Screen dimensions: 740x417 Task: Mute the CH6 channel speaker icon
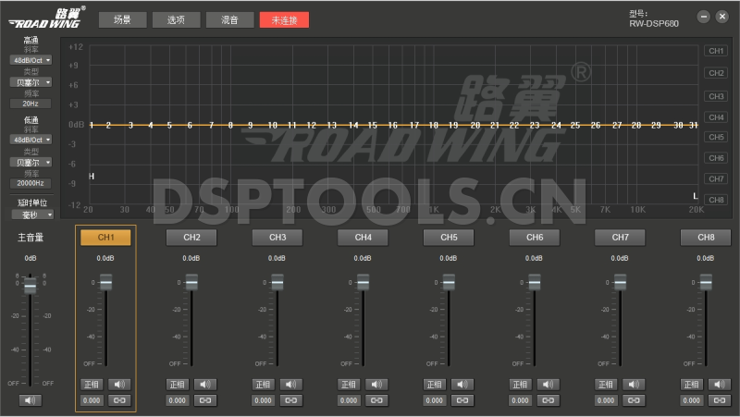pos(548,385)
